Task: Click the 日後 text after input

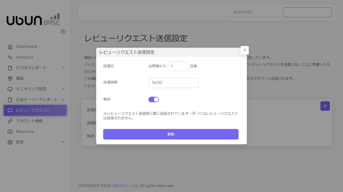Action: 193,66
